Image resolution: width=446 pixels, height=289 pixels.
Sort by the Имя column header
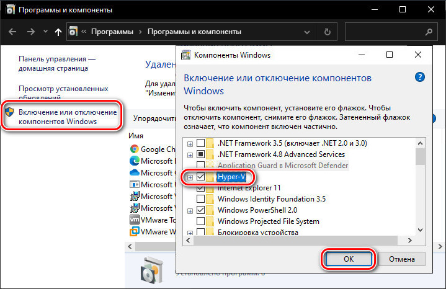point(136,136)
